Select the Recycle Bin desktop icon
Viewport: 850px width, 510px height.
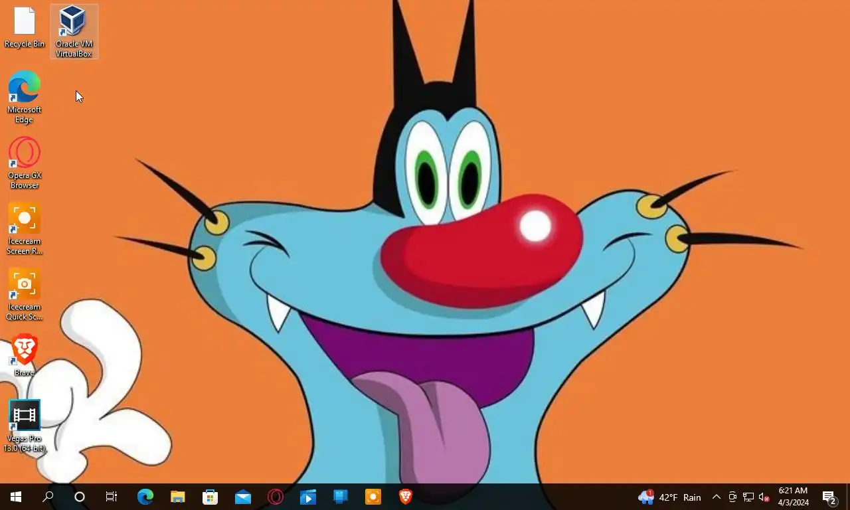25,27
